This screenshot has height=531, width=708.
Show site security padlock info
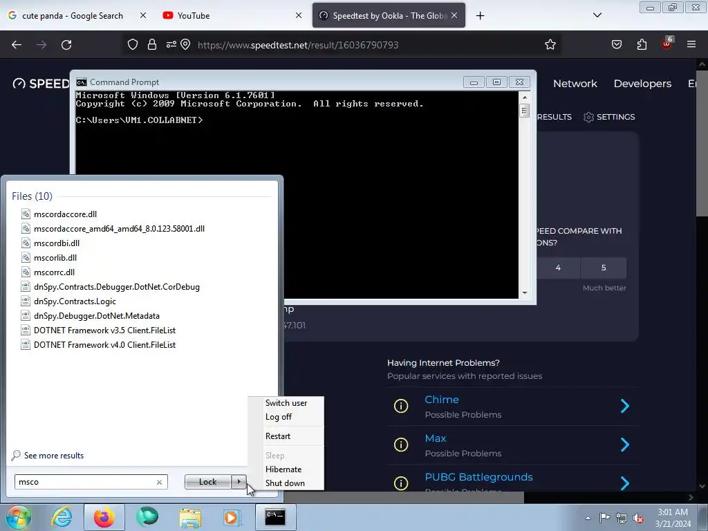point(152,44)
